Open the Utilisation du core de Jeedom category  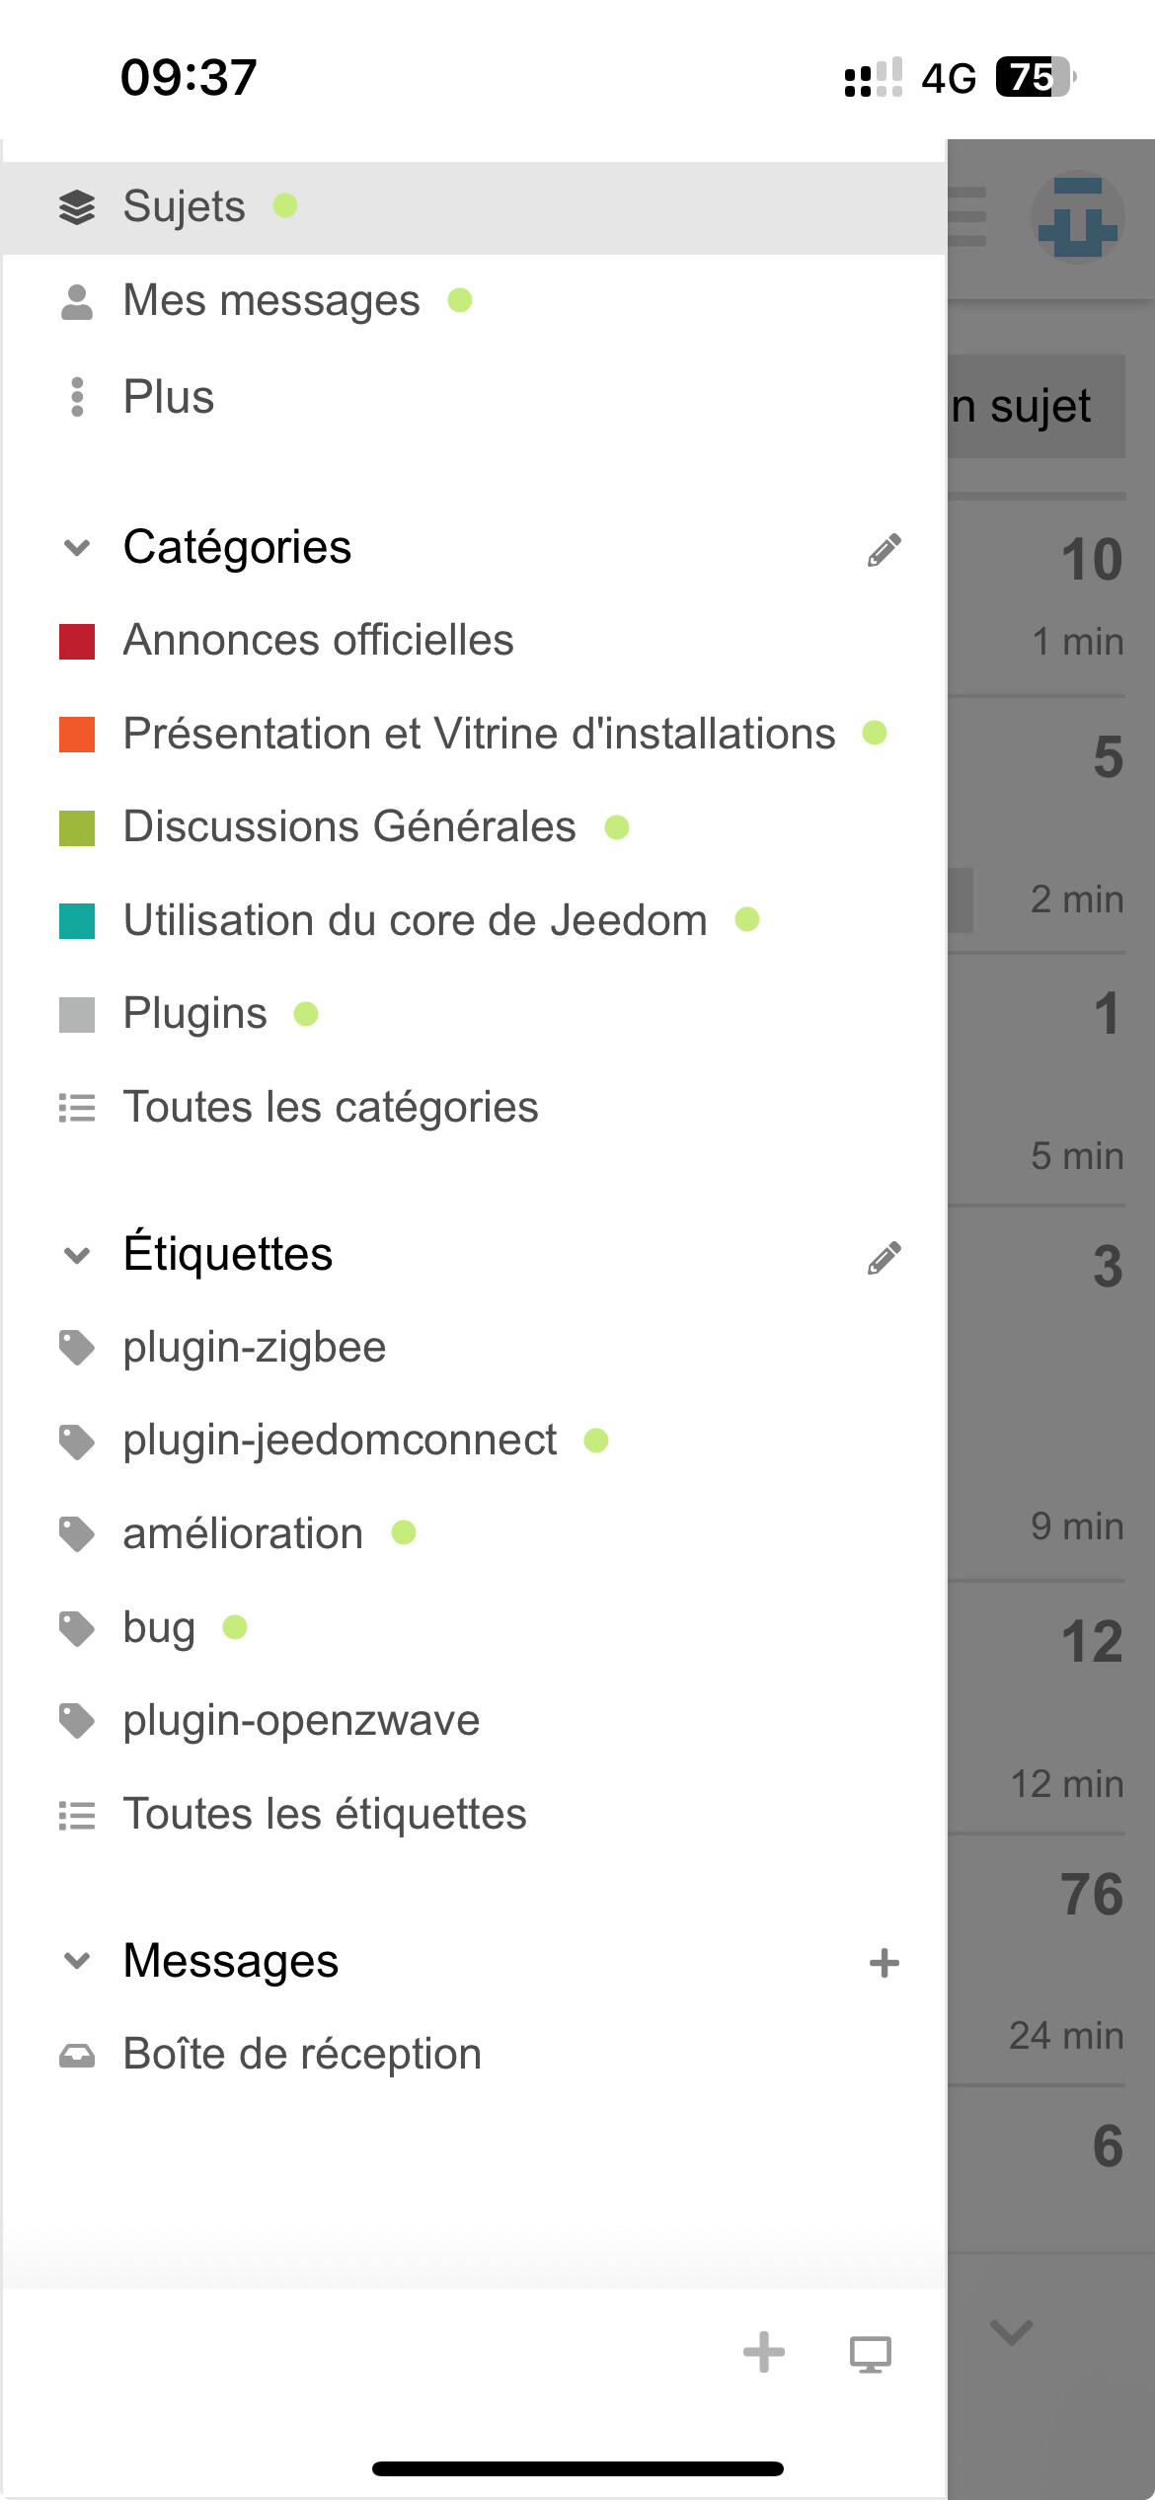(x=415, y=921)
